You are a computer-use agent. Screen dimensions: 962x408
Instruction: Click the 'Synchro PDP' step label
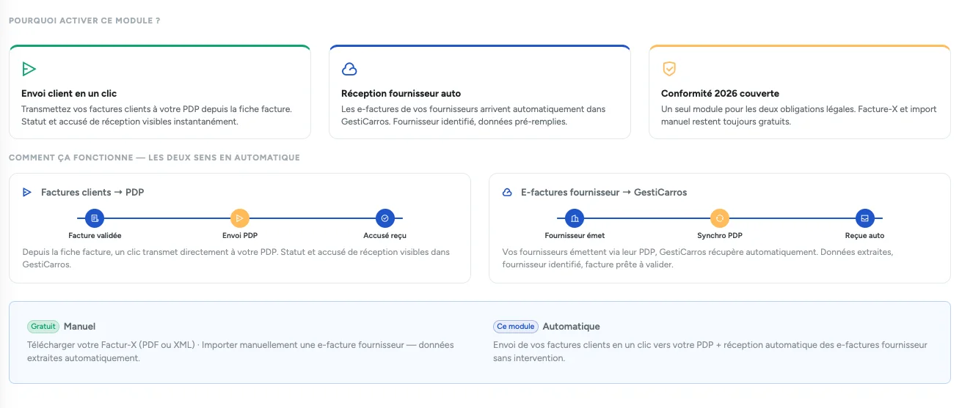[720, 236]
